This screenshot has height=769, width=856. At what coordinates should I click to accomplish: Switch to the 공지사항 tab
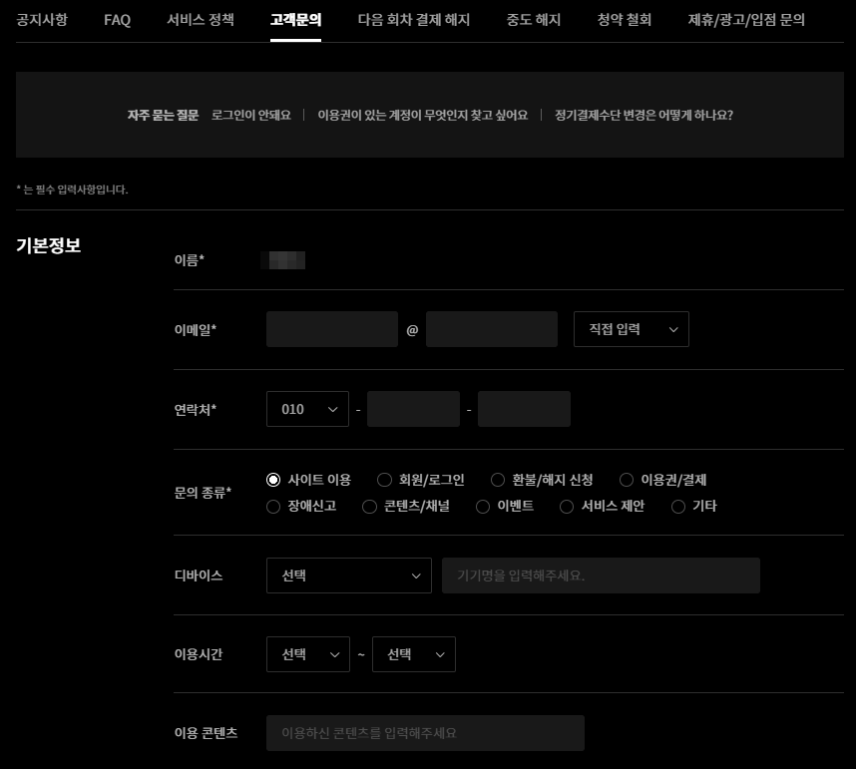(x=43, y=20)
